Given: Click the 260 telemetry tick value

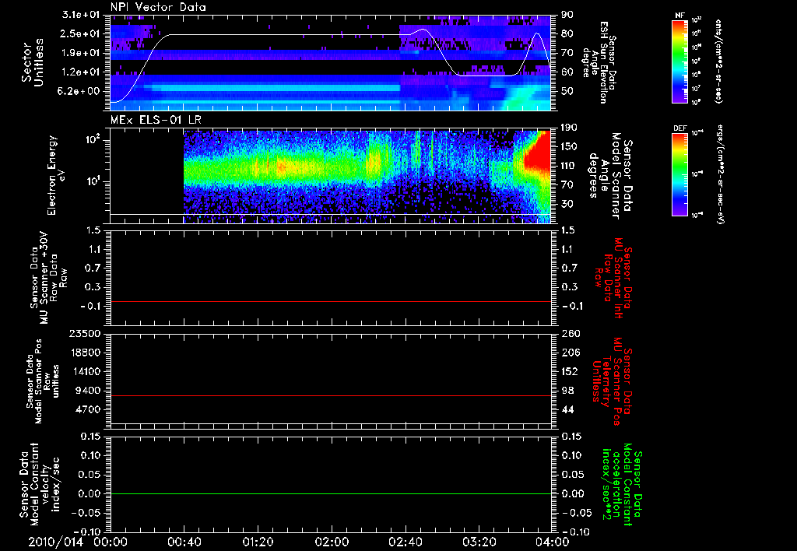Looking at the screenshot, I should (x=569, y=334).
